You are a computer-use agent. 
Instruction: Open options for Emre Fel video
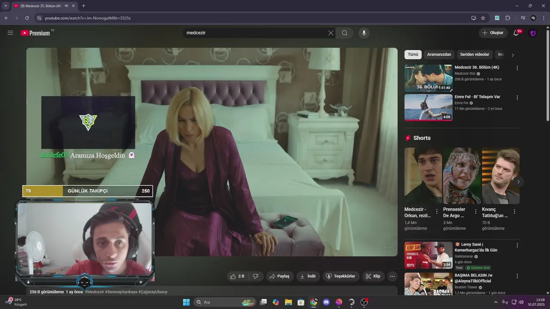(517, 98)
